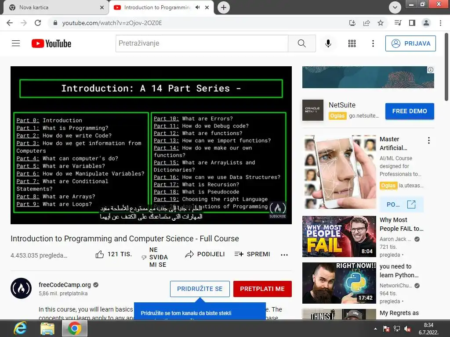Screen dimensions: 450x337
Task: Subscribe with PRETPLATI ME button
Action: coord(262,289)
